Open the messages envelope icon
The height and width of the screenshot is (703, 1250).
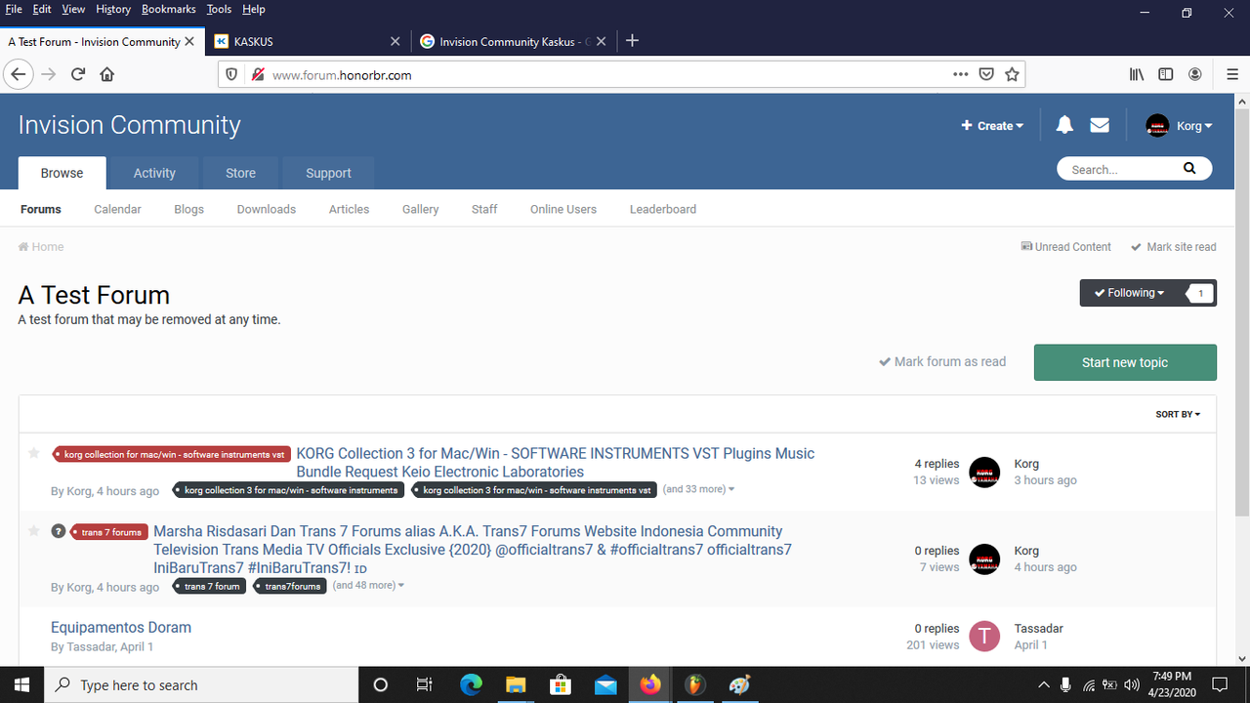click(1100, 125)
